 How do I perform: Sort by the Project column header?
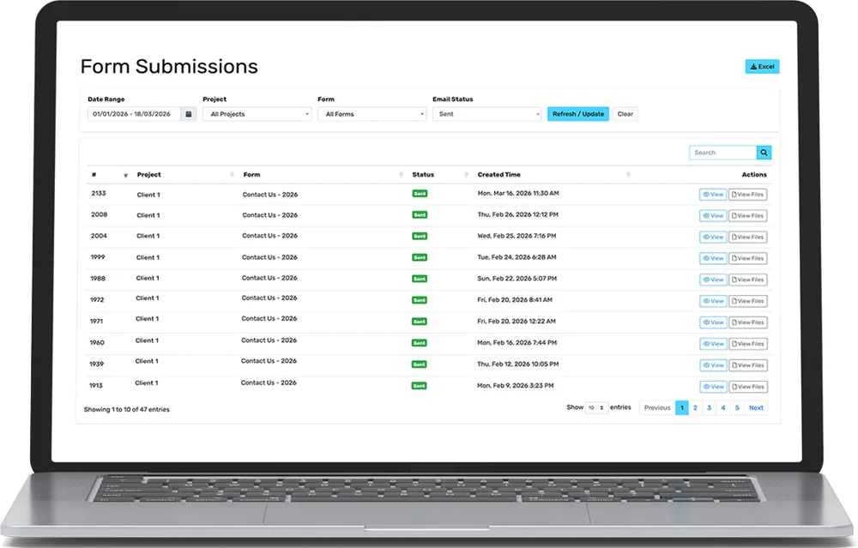point(148,174)
